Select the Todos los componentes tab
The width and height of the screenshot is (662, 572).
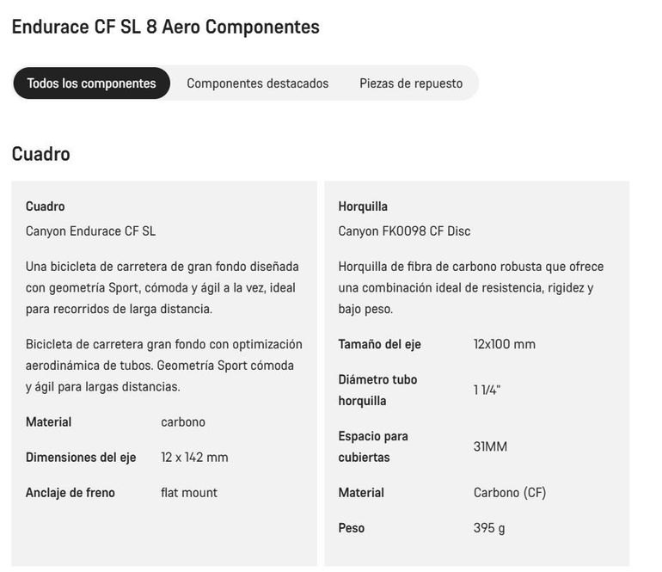(91, 83)
